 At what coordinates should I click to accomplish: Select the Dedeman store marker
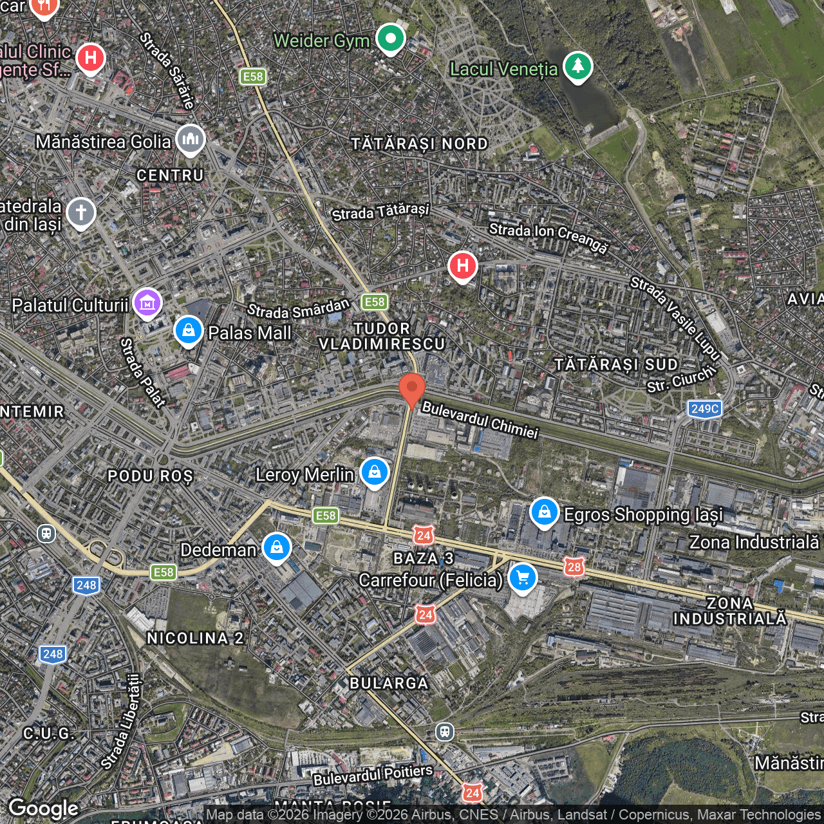pyautogui.click(x=277, y=548)
